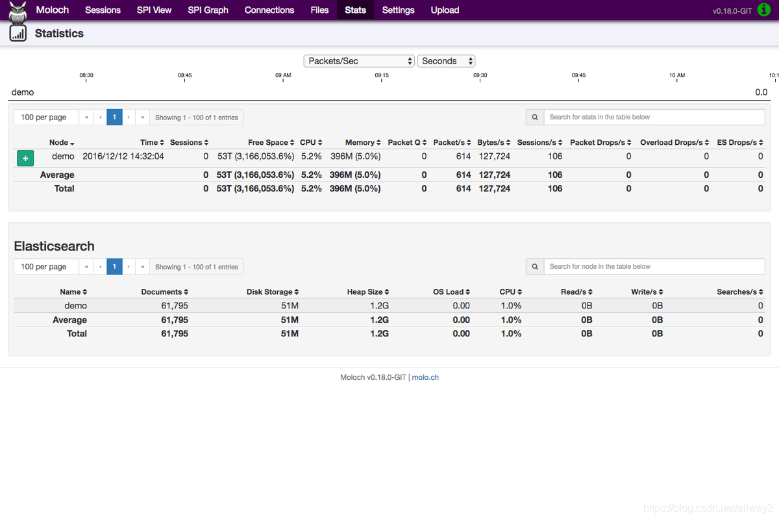Click the v0.18.0-GIT version label in header
This screenshot has height=520, width=779.
point(732,11)
